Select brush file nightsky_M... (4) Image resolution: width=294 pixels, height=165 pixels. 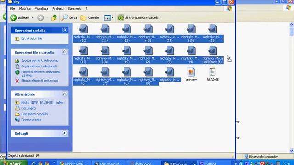pos(191,55)
